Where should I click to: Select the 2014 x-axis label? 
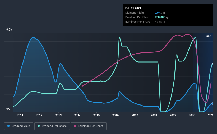coord(77,115)
